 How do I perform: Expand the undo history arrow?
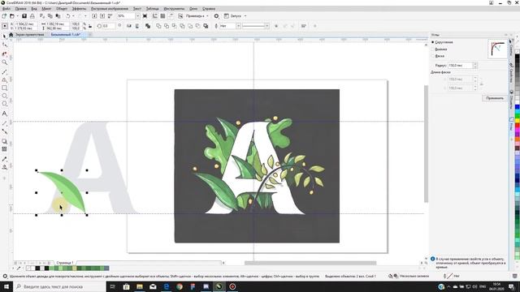[x=73, y=16]
